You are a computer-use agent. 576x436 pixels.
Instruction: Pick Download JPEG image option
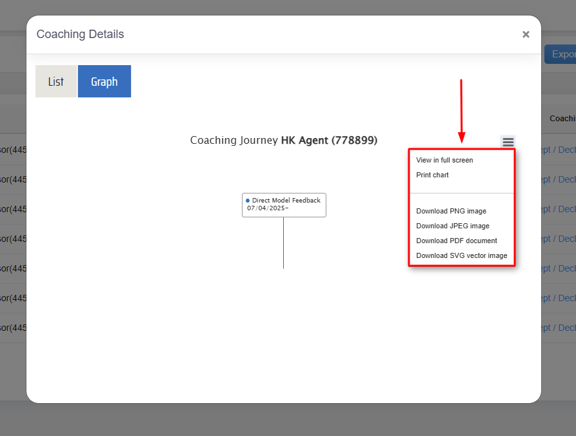point(452,226)
